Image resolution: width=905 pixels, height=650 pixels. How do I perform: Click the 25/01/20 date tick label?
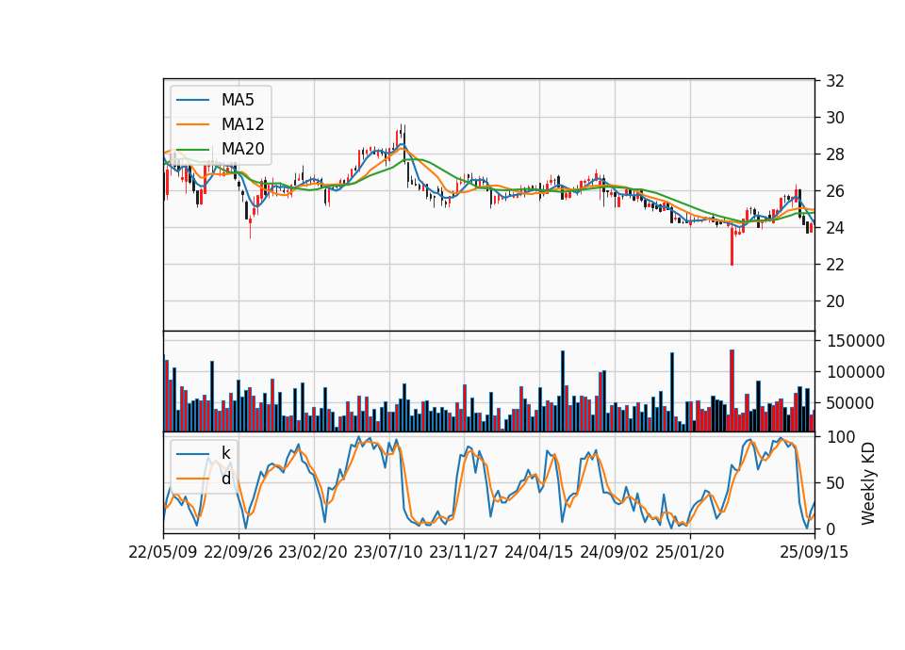(x=690, y=552)
